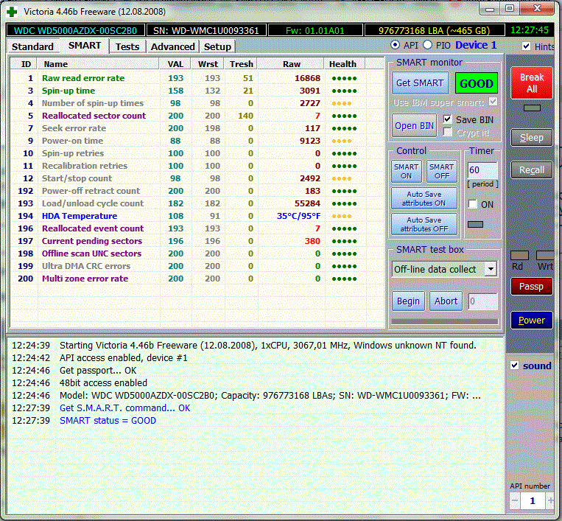The width and height of the screenshot is (562, 521).
Task: Decrease API number with minus stepper
Action: tap(515, 500)
